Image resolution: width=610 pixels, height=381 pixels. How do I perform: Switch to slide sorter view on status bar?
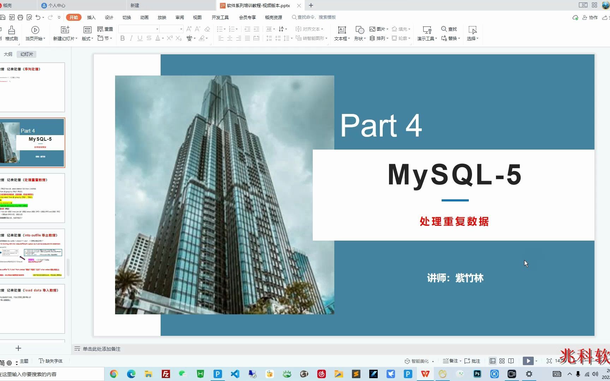pos(502,361)
